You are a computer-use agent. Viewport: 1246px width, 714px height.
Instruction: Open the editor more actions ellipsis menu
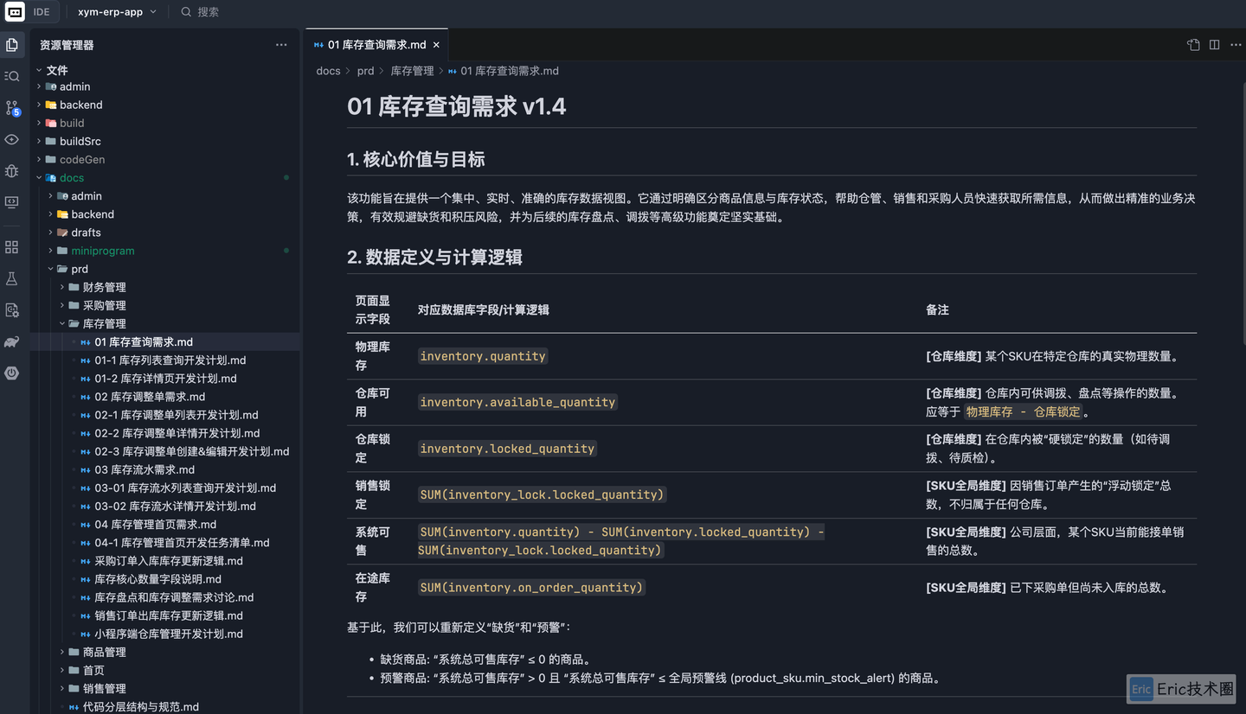[1235, 44]
